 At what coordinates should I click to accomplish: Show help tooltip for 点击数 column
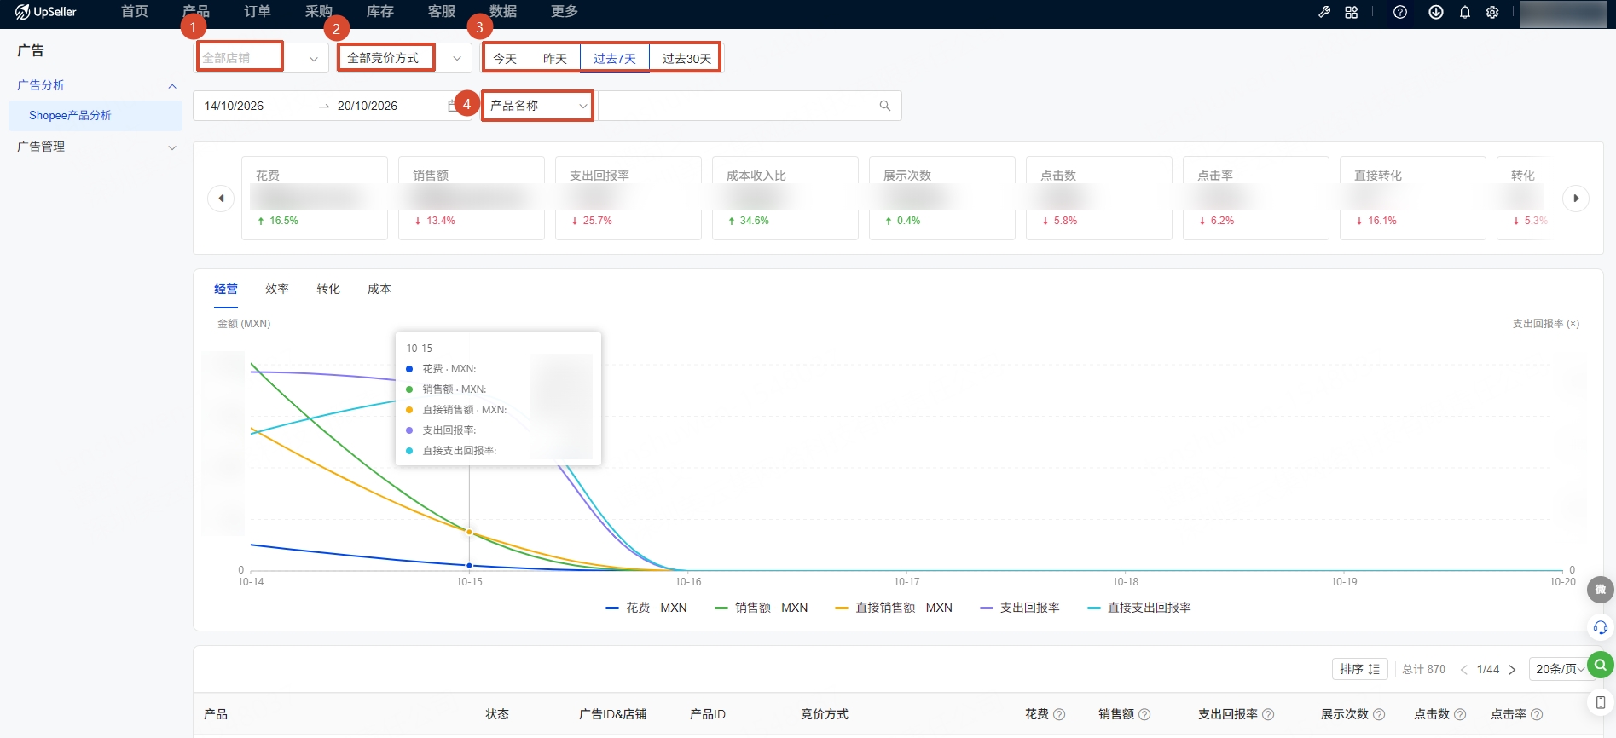coord(1460,714)
